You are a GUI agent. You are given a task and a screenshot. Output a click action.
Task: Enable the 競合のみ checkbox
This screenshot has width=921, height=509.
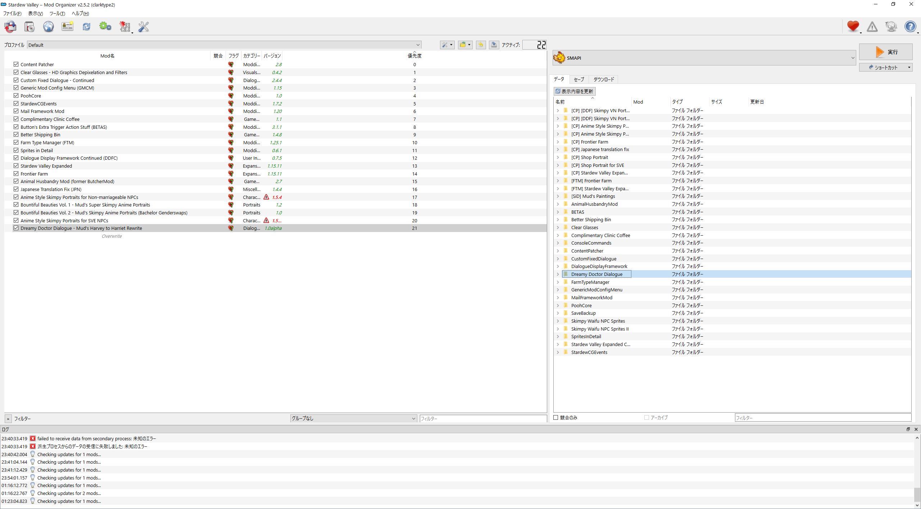tap(556, 418)
